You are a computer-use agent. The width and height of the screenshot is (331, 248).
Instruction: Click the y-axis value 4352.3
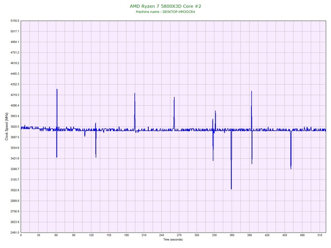coord(15,84)
